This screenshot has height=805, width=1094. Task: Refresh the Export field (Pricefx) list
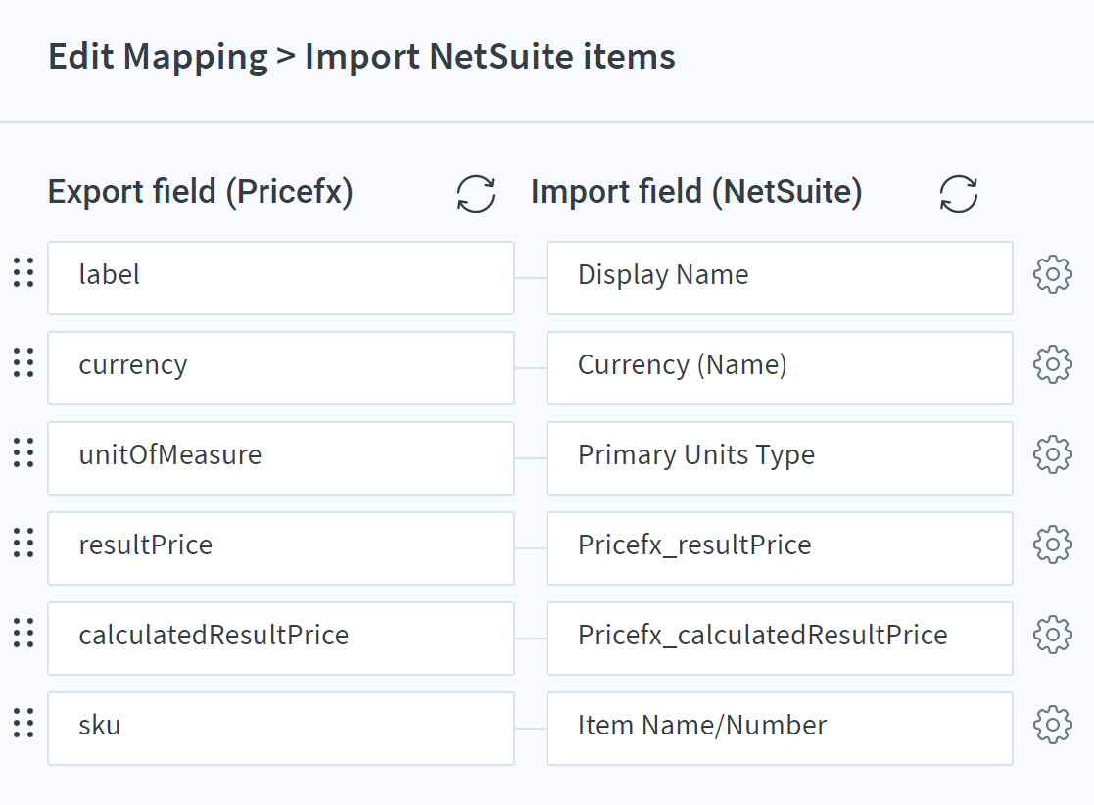click(x=476, y=193)
